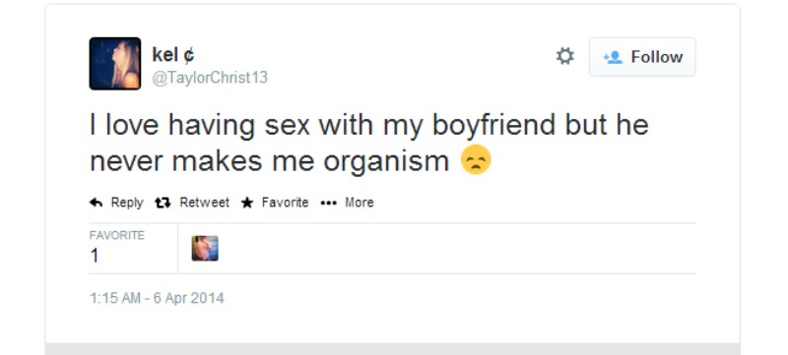Expand the More options text
This screenshot has width=788, height=355.
click(x=360, y=202)
